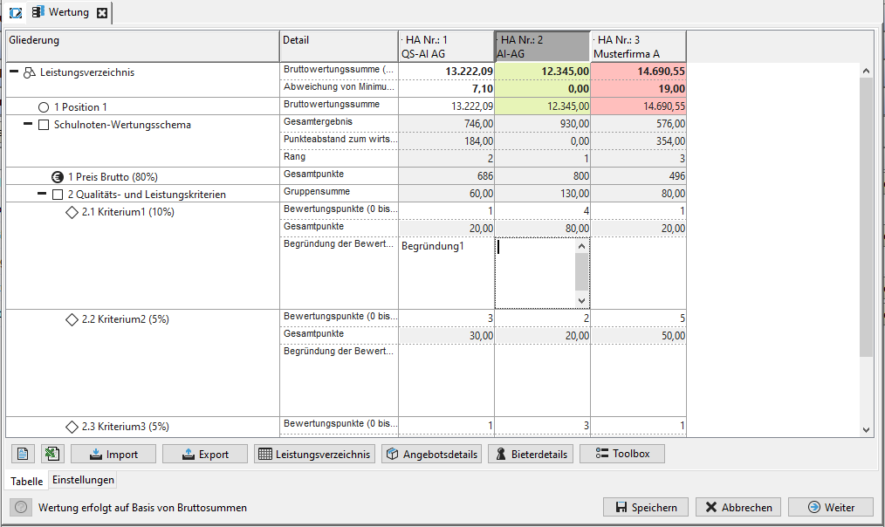Click empty Begründung cell of Kriterium2 for QS-AI AG
Viewport: 885px width, 527px height.
click(447, 380)
